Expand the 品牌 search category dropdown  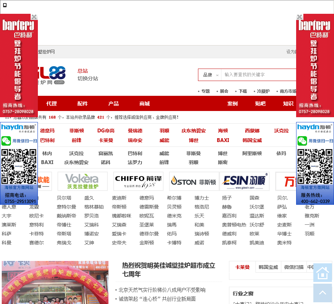coord(210,75)
